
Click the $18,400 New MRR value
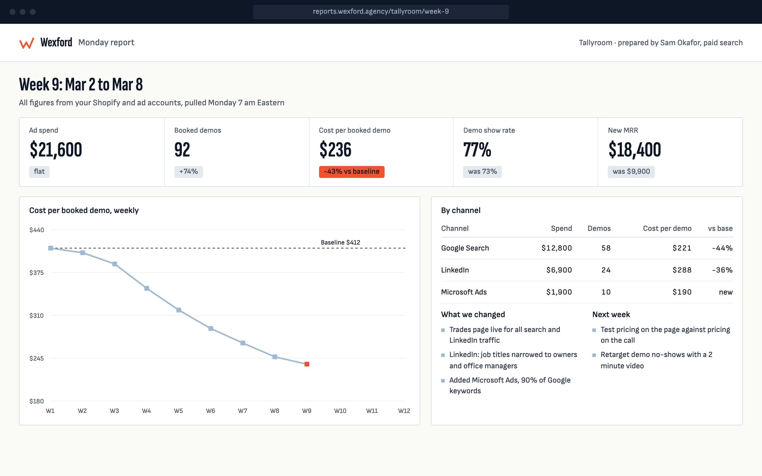[635, 150]
